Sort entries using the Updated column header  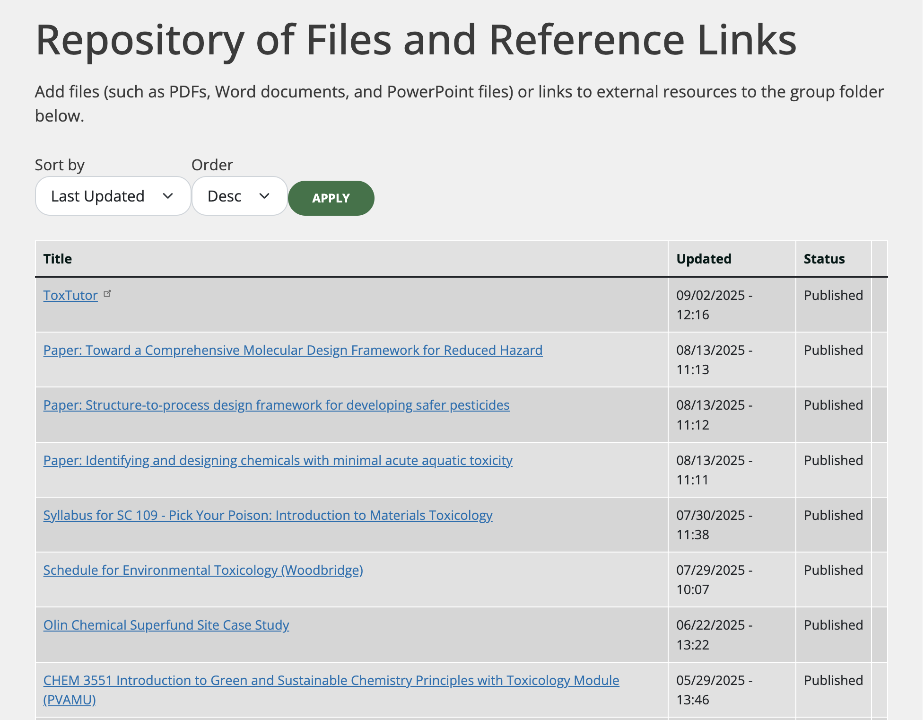point(703,258)
